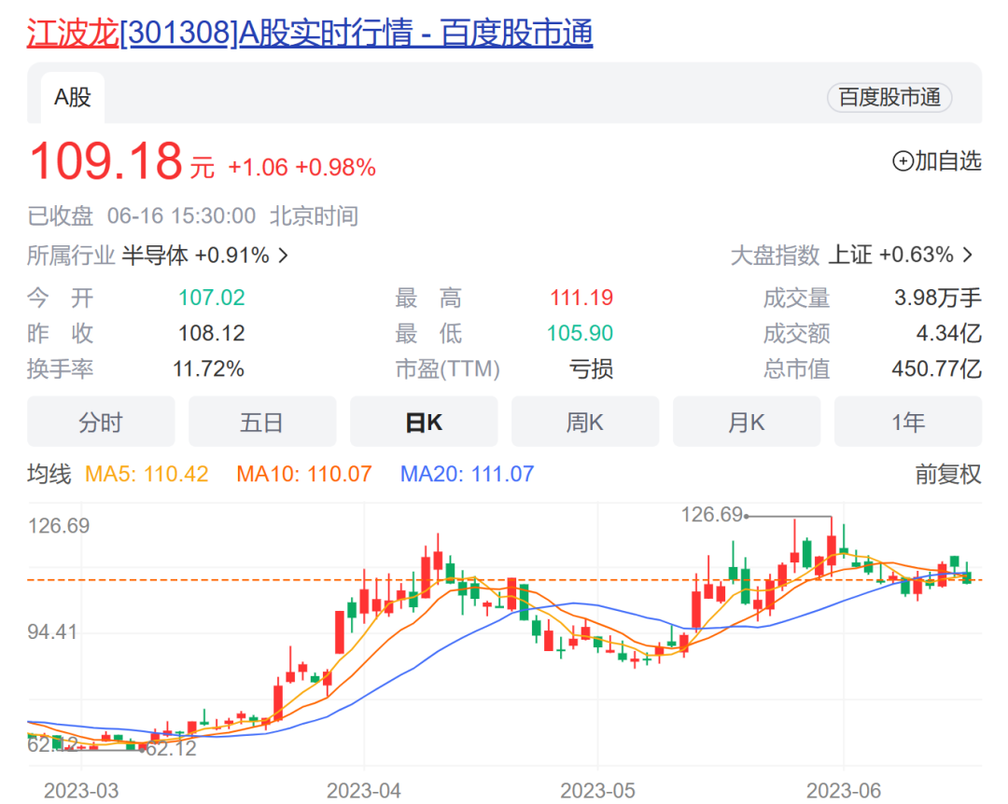
Task: Click the change value +1.06 +0.98%
Action: [x=301, y=168]
